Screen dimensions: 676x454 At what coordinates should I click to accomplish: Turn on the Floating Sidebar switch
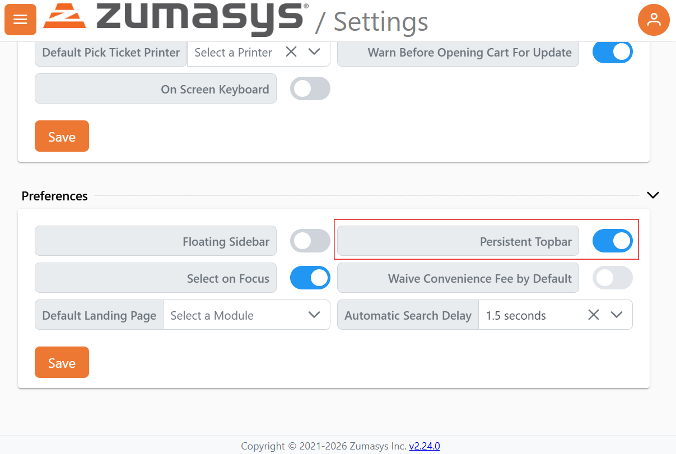[x=310, y=241]
